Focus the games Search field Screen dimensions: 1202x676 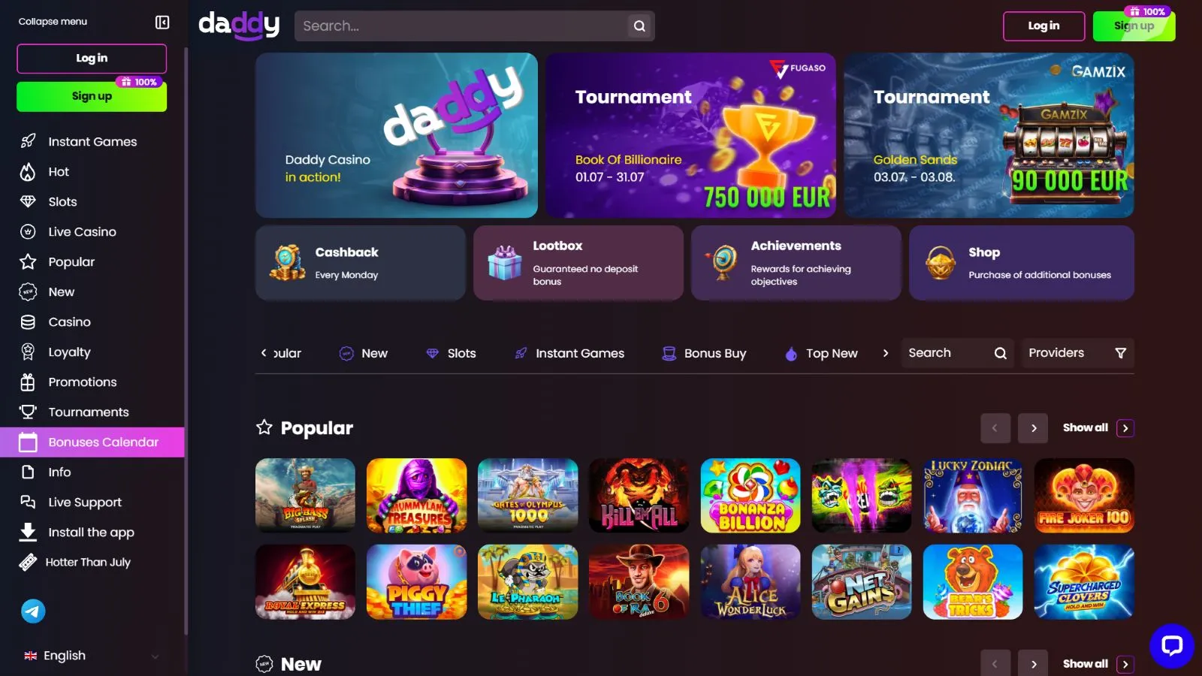(957, 353)
